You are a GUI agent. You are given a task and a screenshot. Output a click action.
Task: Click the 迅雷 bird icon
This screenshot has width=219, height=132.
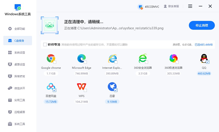[x=112, y=87]
